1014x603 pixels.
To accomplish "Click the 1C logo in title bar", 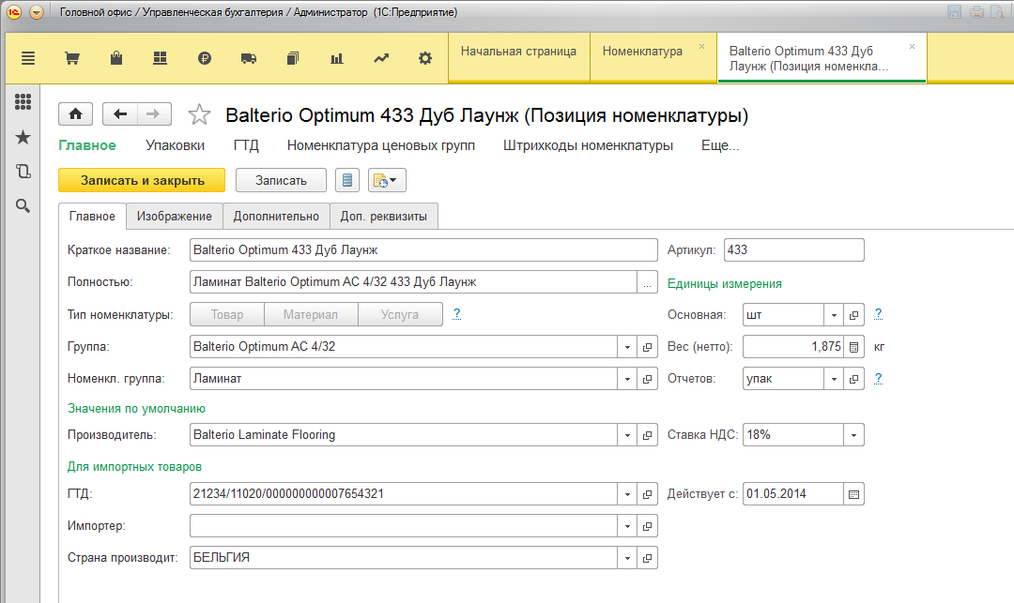I will (x=13, y=12).
